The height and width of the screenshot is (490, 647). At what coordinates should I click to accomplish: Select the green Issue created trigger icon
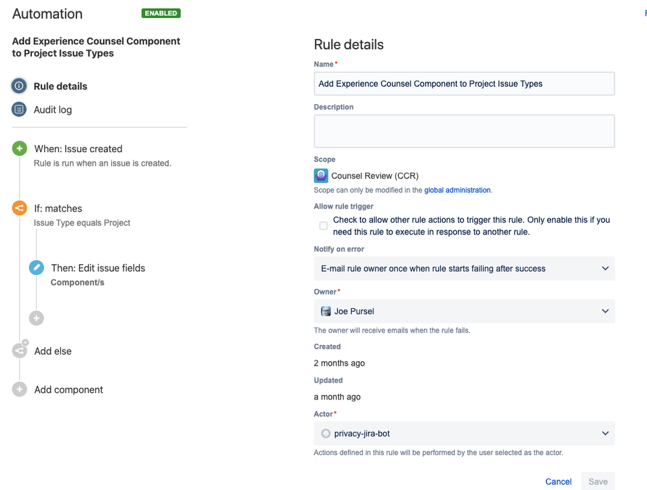[19, 148]
